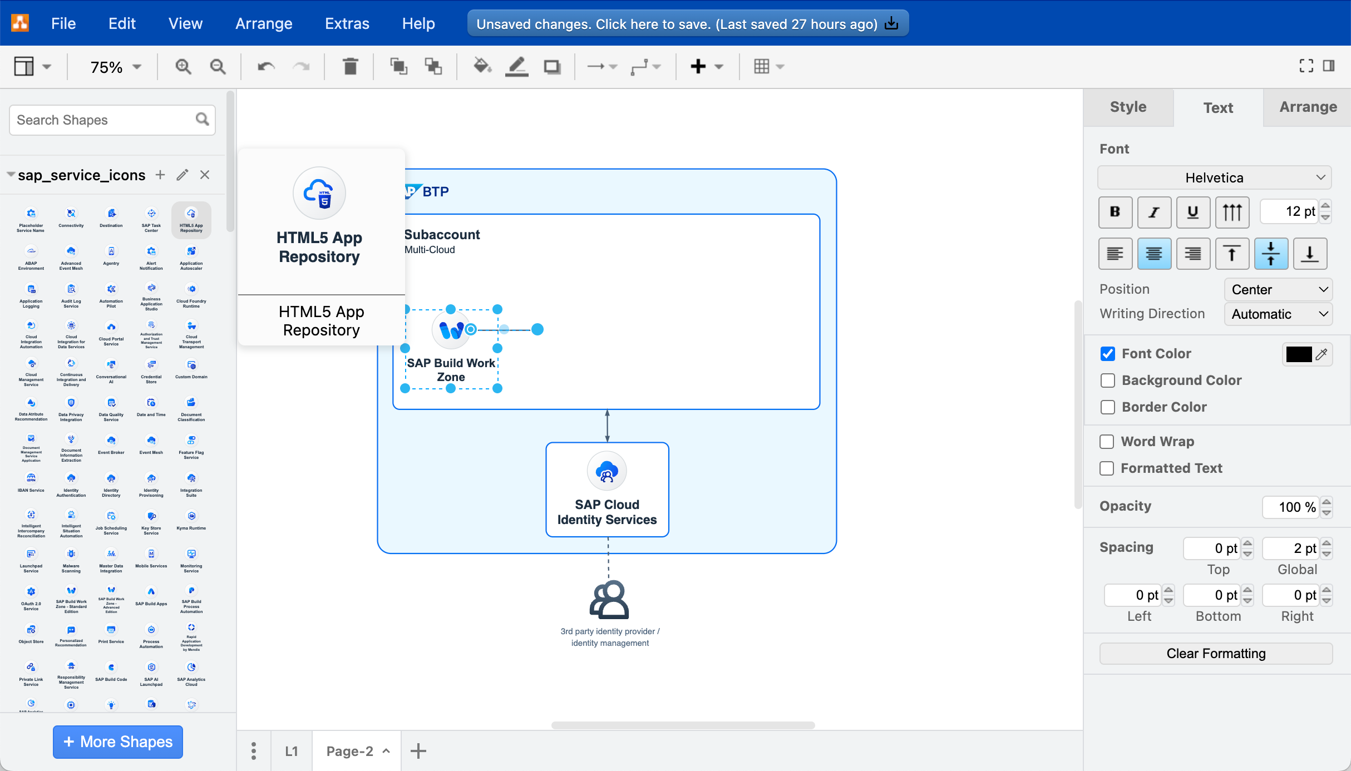Open the 75% zoom dropdown
This screenshot has height=771, width=1351.
tap(116, 67)
